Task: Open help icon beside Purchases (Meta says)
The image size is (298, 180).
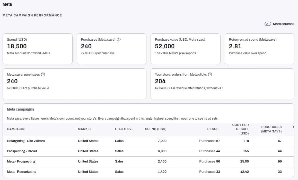Action: pyautogui.click(x=119, y=40)
